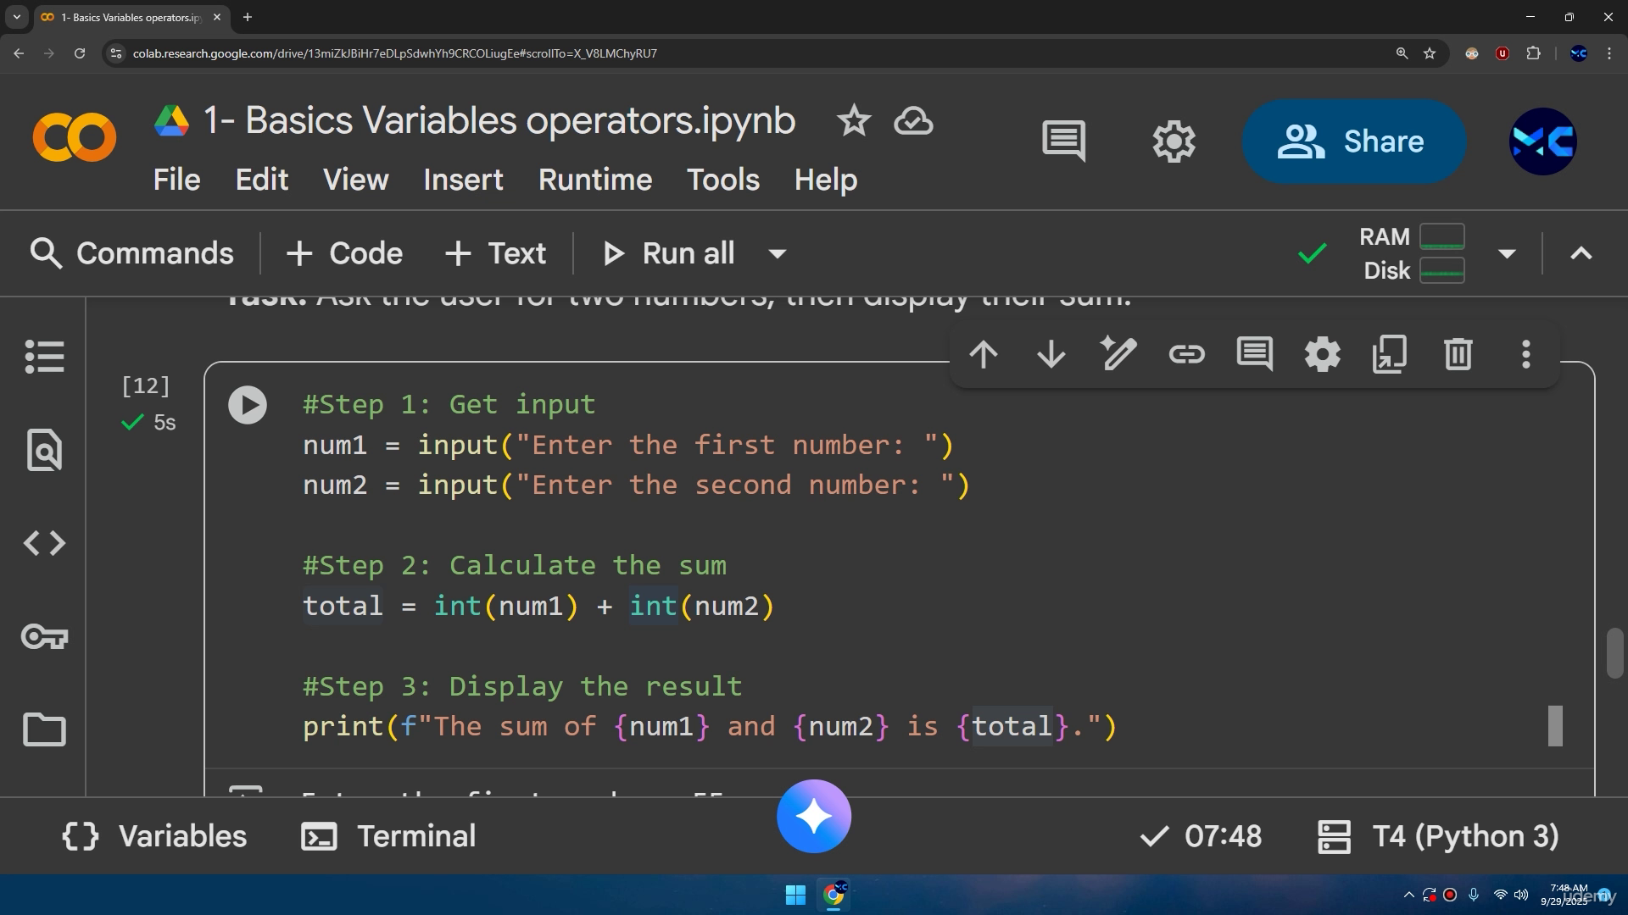Mirror cell in tab icon
The width and height of the screenshot is (1628, 915).
click(x=1390, y=354)
